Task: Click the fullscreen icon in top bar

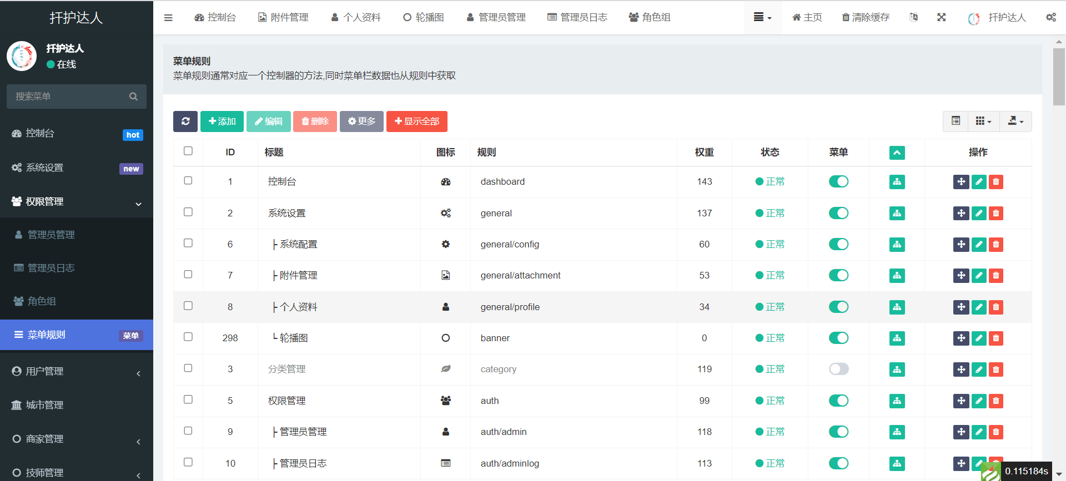Action: (941, 18)
